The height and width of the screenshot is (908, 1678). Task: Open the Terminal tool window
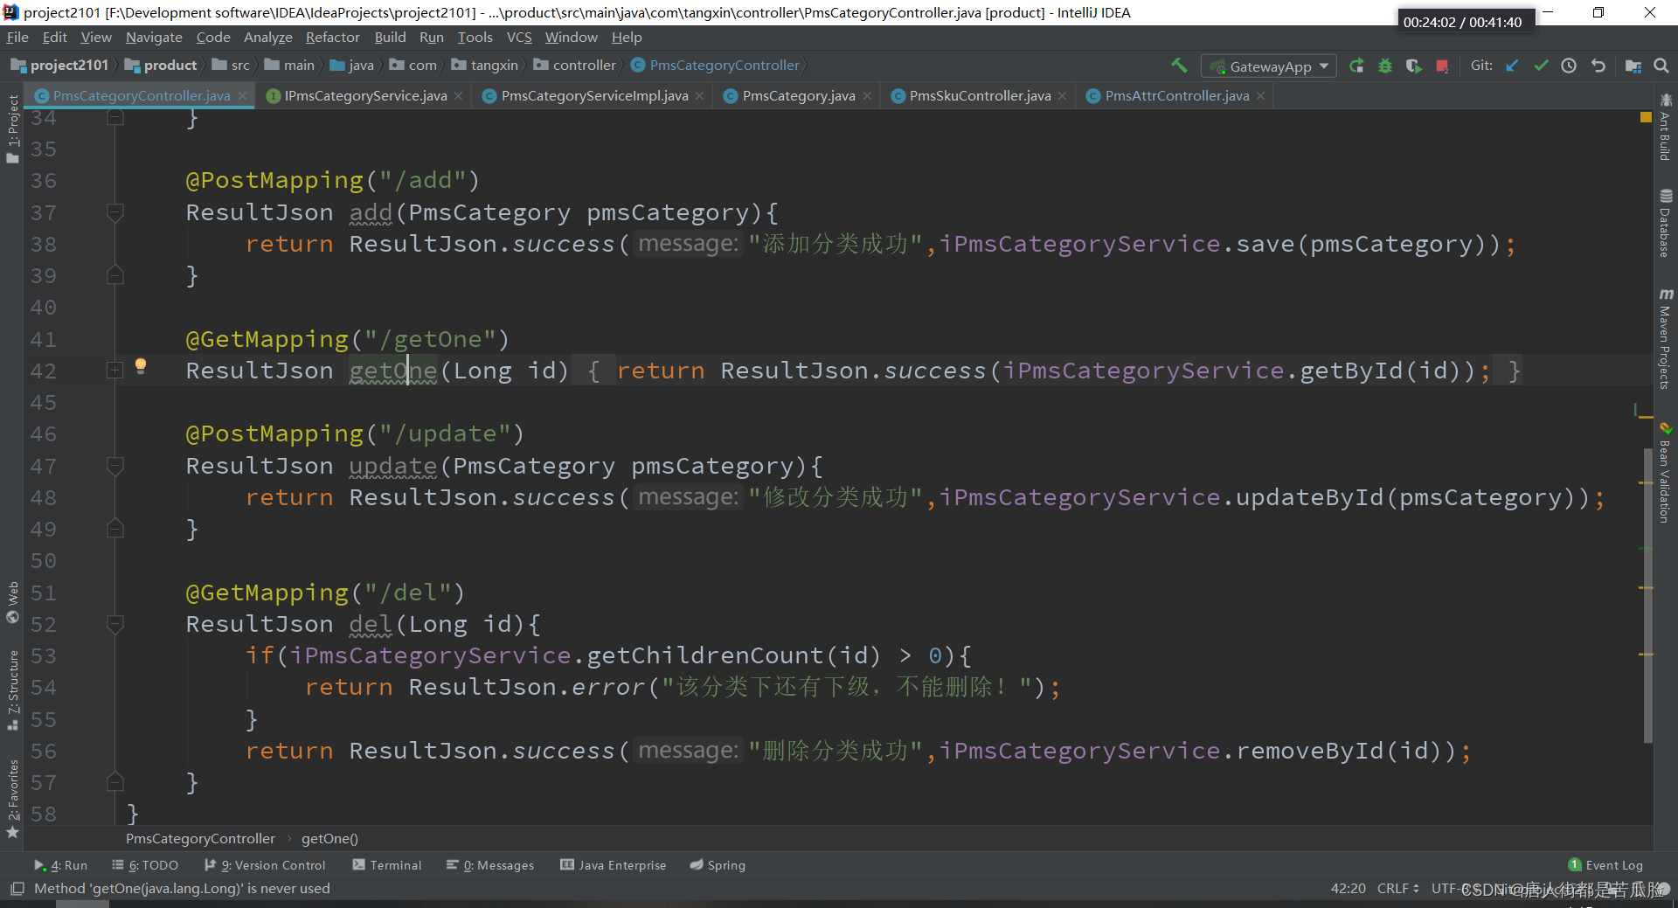point(387,865)
